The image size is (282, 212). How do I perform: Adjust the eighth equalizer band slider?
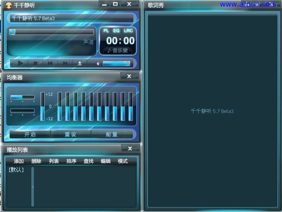coord(115,106)
